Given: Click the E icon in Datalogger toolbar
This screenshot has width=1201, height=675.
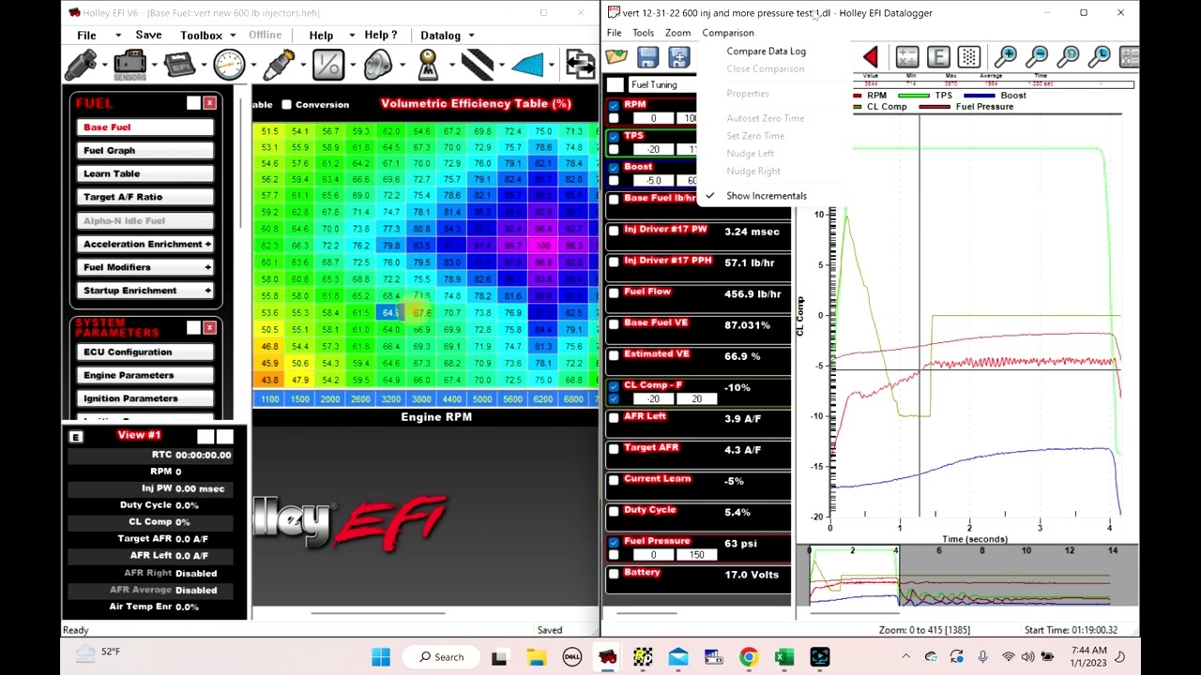Looking at the screenshot, I should (x=938, y=57).
